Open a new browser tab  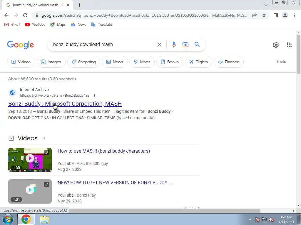tap(79, 5)
